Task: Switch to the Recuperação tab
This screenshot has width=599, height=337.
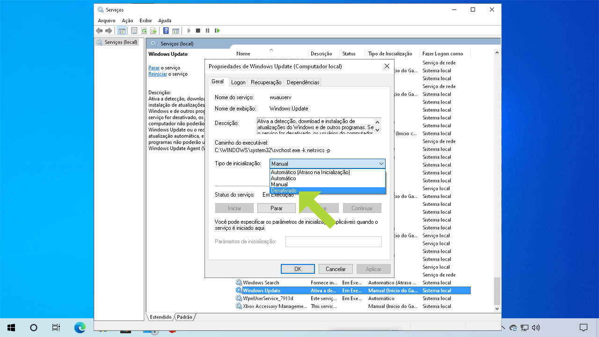Action: click(x=266, y=82)
